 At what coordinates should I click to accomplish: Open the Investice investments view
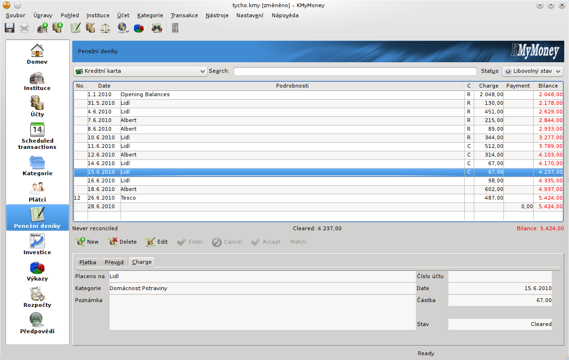click(37, 245)
